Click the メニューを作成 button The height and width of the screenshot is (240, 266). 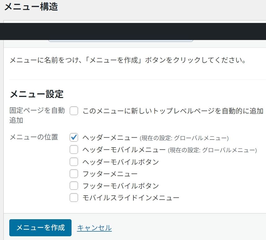40,227
